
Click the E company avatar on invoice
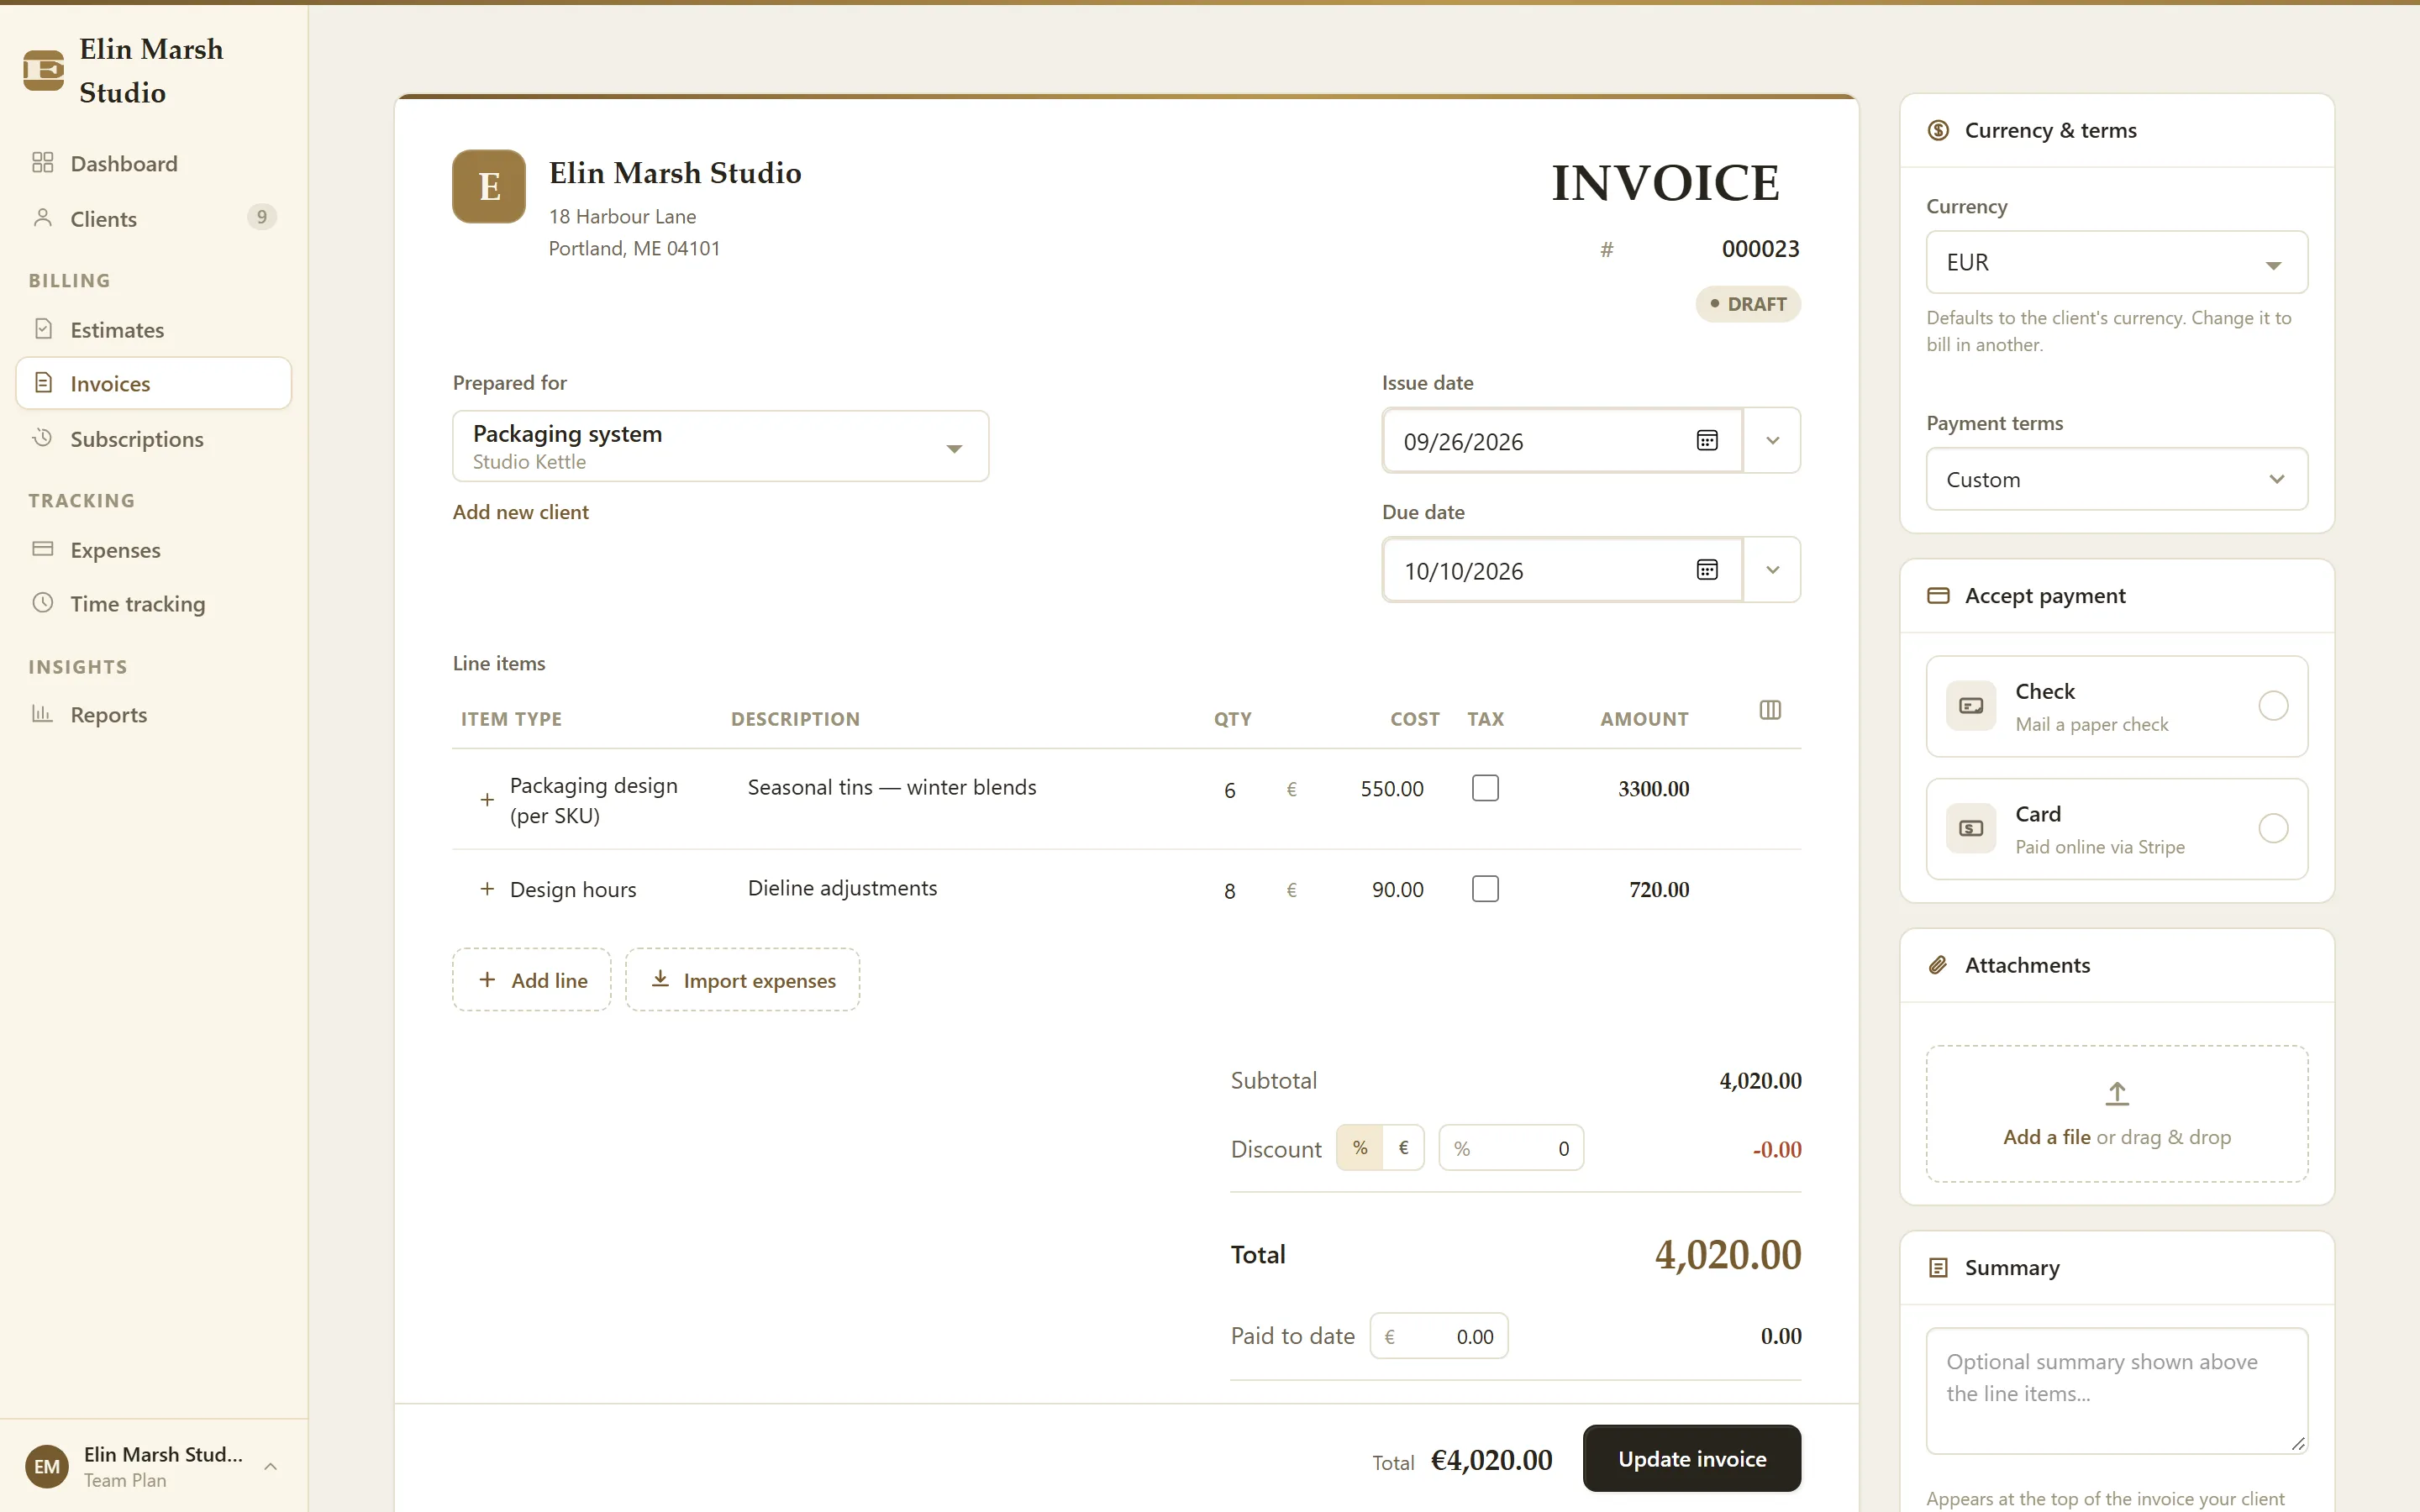489,186
